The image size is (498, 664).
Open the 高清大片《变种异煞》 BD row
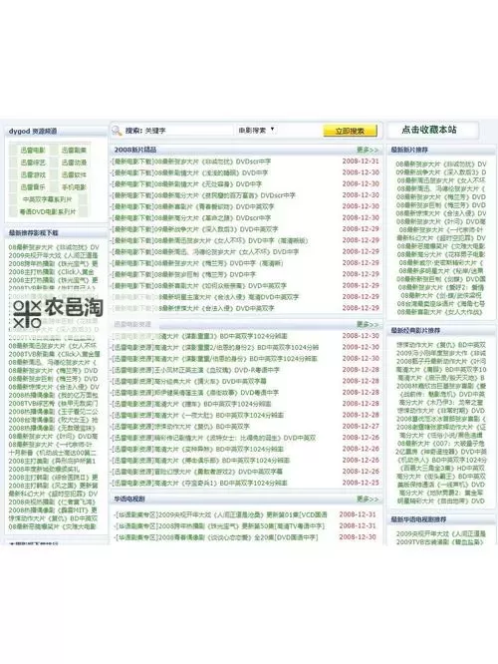click(197, 450)
